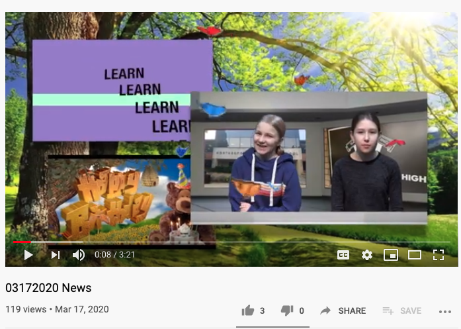This screenshot has height=329, width=461.
Task: Switch to miniplayer mode
Action: 391,255
